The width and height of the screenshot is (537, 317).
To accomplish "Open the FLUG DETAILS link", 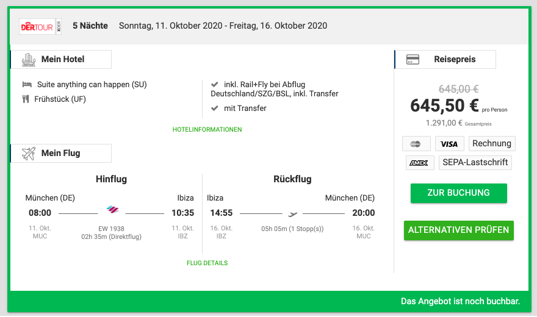I will click(207, 263).
